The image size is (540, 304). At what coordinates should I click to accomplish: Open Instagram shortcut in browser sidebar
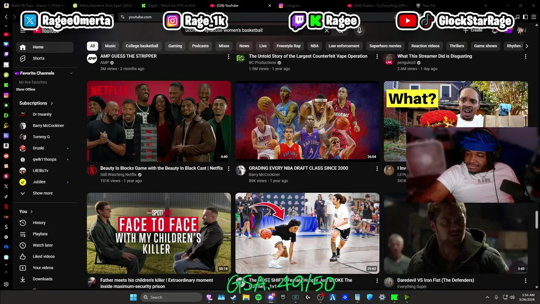(6, 95)
